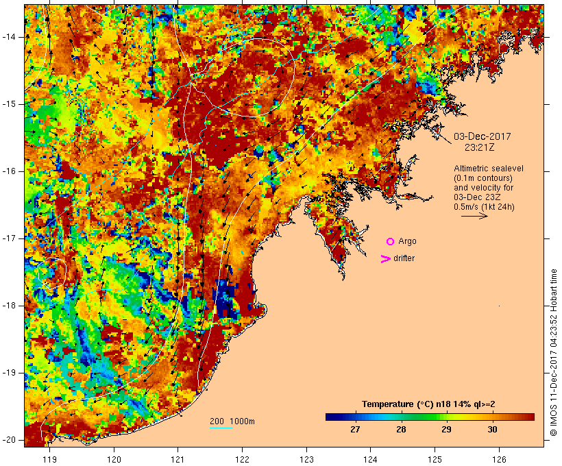562x466 pixels.
Task: Click the colorbar tick label 28
Action: 401,430
